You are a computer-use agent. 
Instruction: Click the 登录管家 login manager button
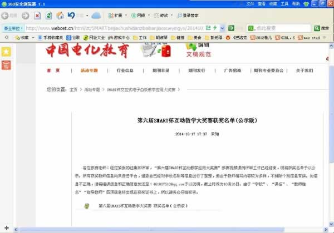pos(188,16)
